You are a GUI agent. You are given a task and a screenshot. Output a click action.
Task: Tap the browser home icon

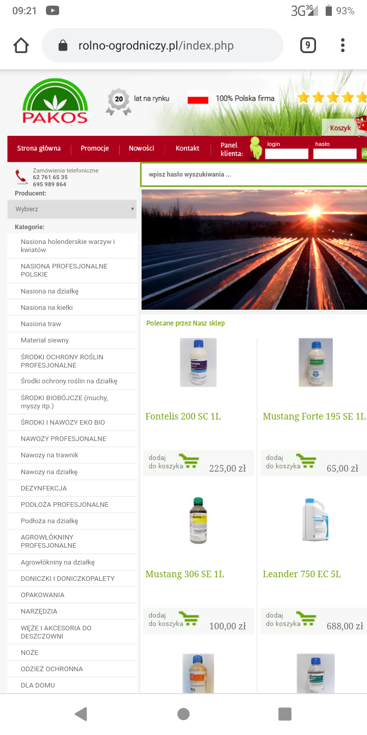[x=21, y=45]
